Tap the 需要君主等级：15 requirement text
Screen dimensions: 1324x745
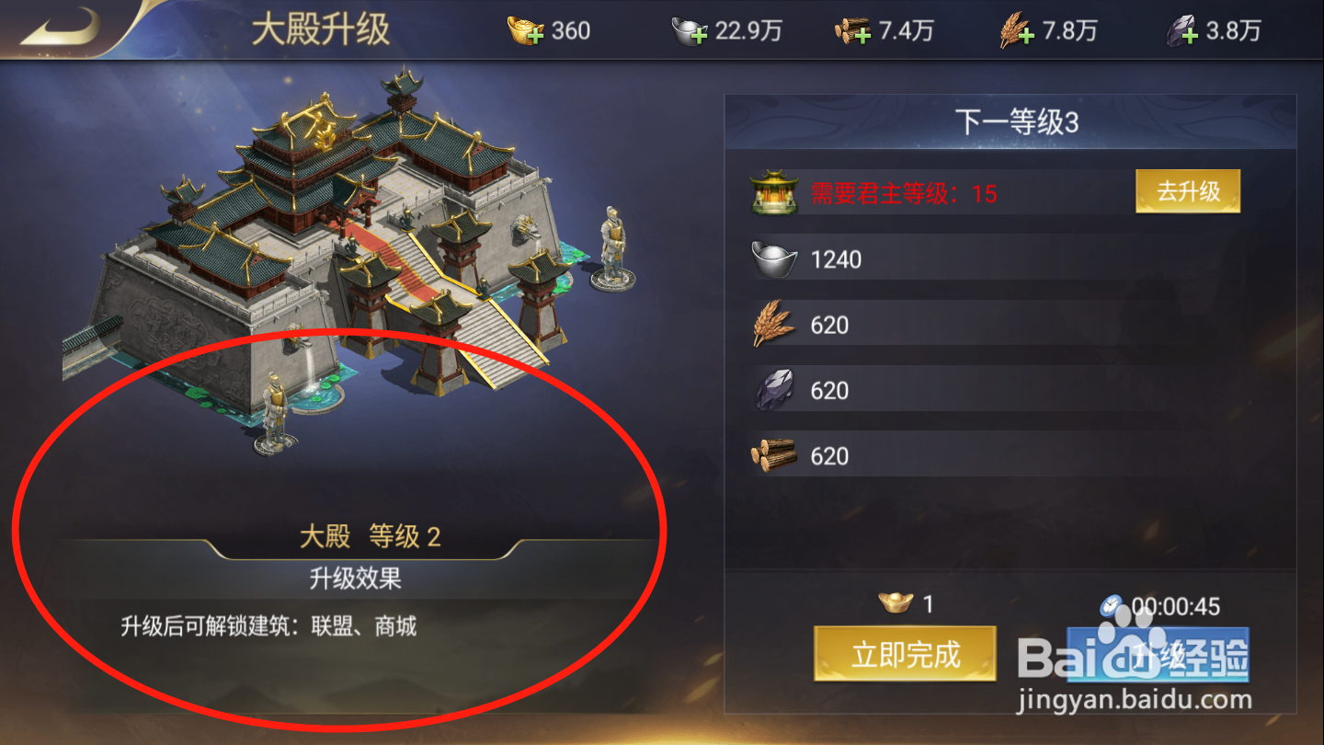point(904,193)
